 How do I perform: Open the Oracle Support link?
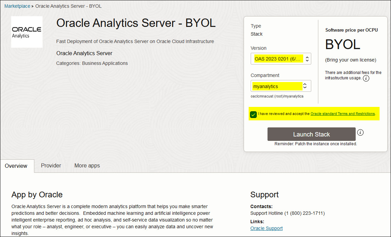[266, 228]
